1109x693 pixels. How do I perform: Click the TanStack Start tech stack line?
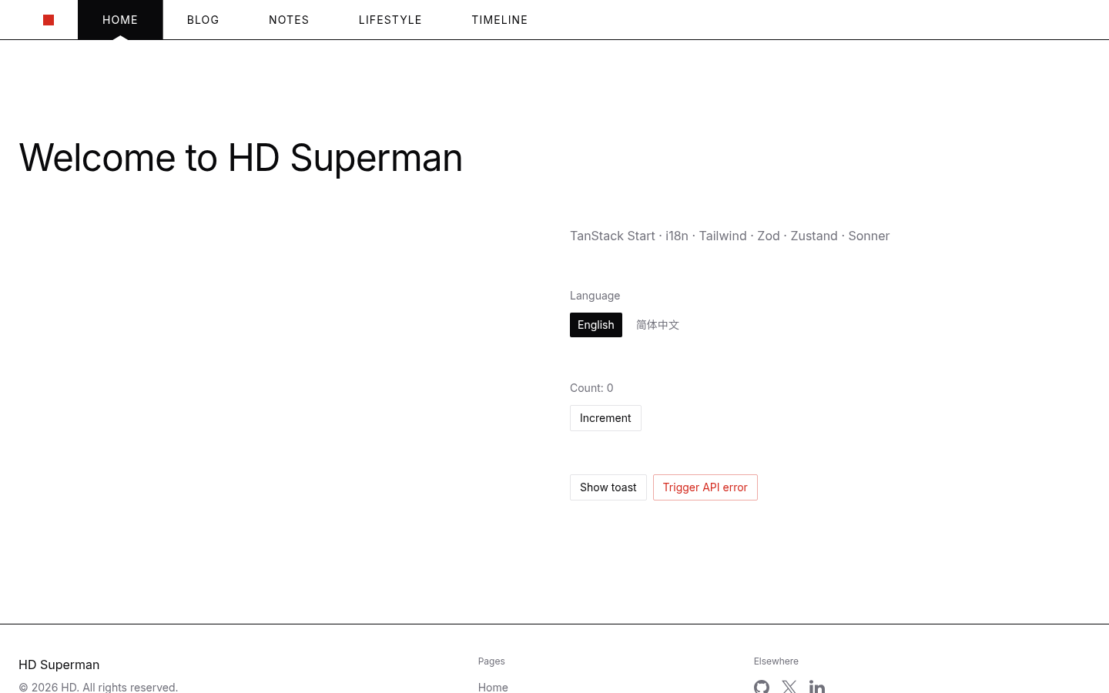[x=729, y=236]
